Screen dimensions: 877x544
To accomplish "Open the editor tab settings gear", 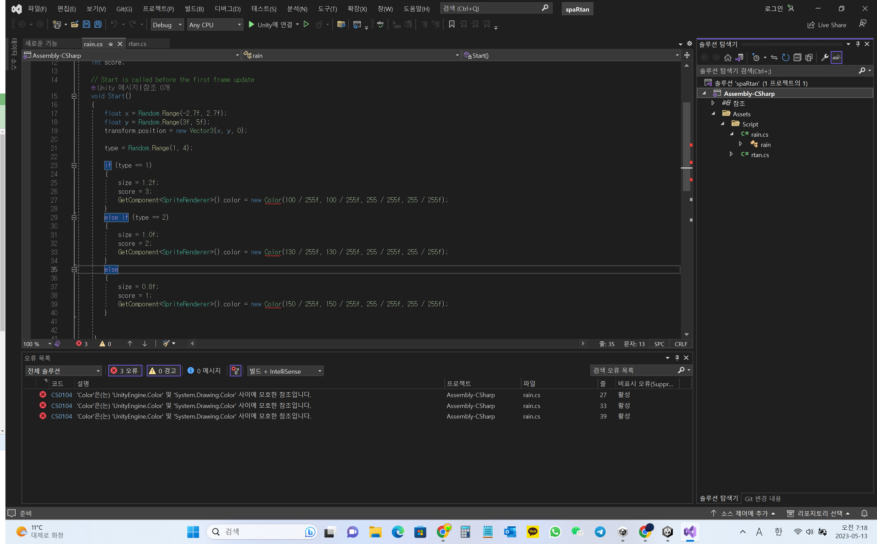I will click(x=689, y=44).
